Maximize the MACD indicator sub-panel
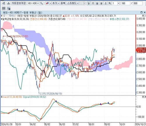Viewport: 146px width, 126px height. tap(143, 97)
